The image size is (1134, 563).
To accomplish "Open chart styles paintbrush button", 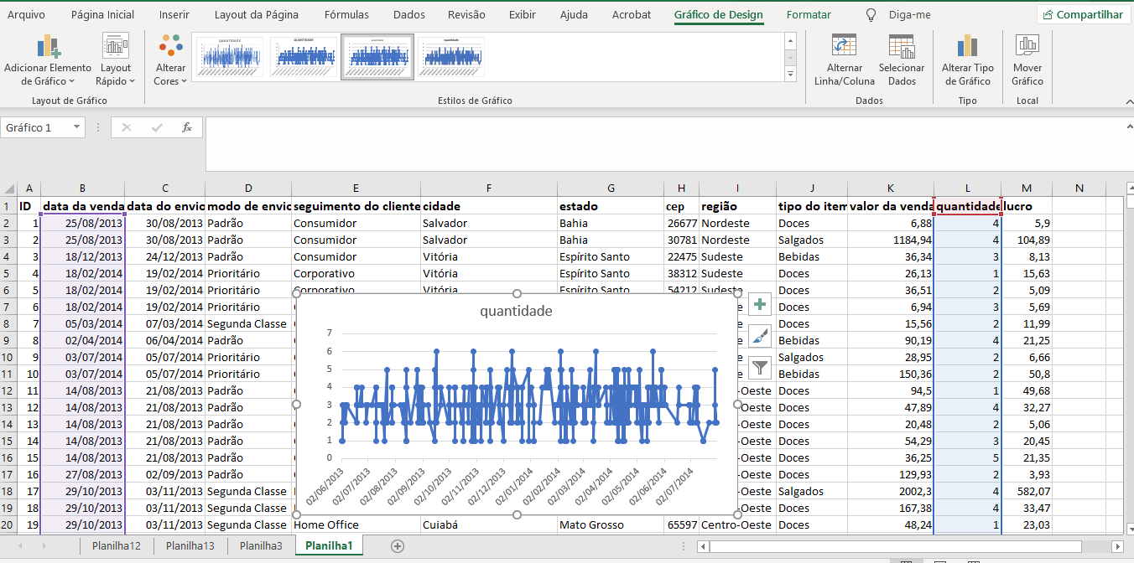I will click(x=760, y=336).
